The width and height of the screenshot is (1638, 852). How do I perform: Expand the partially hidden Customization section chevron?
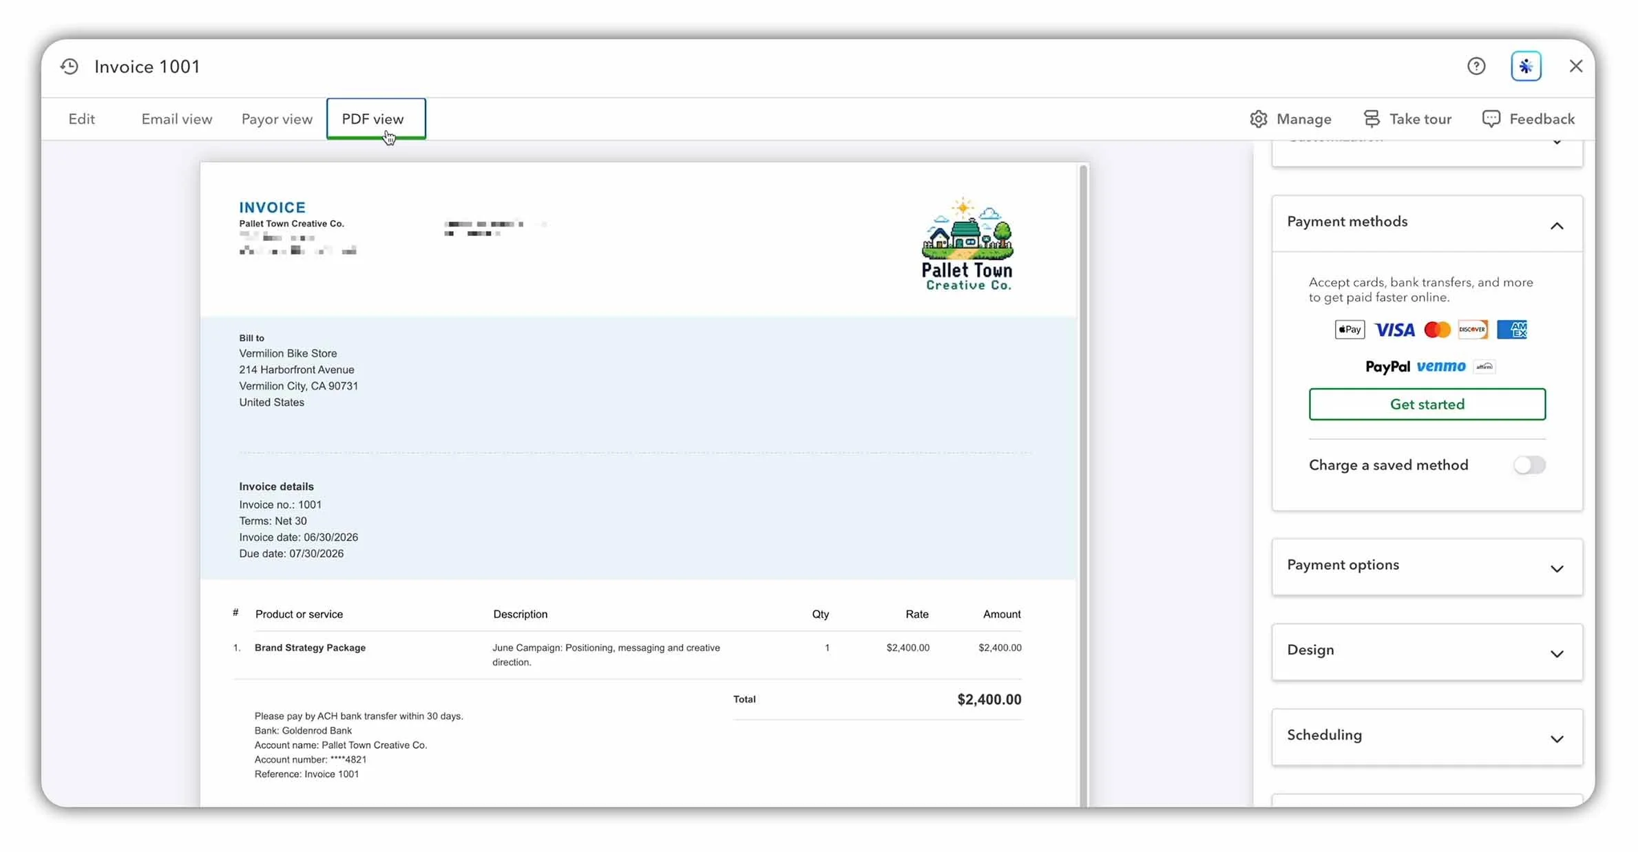tap(1557, 142)
